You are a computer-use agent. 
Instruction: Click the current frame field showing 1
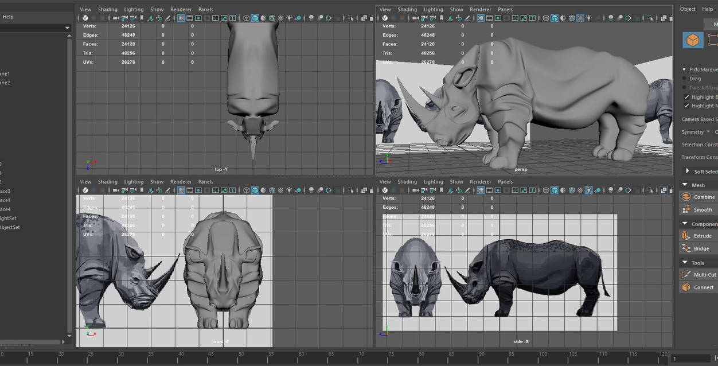tap(691, 359)
